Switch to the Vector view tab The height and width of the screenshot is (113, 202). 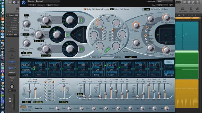169,67
